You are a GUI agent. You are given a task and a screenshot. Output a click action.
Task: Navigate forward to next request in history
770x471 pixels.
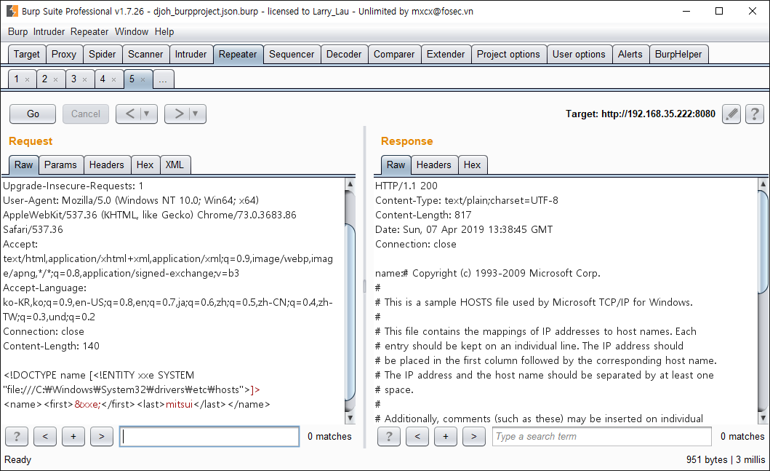(180, 114)
